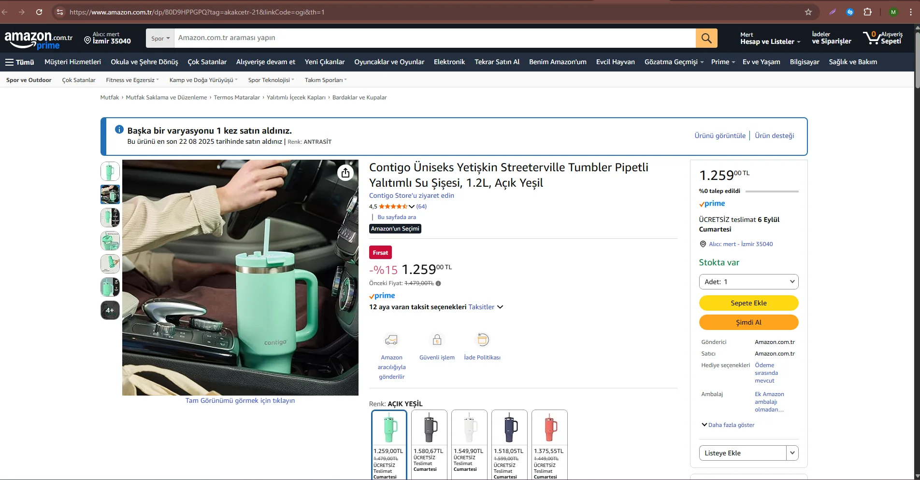Screen dimensions: 920x480
Task: Open Ürünü görüntüle link
Action: pos(720,136)
